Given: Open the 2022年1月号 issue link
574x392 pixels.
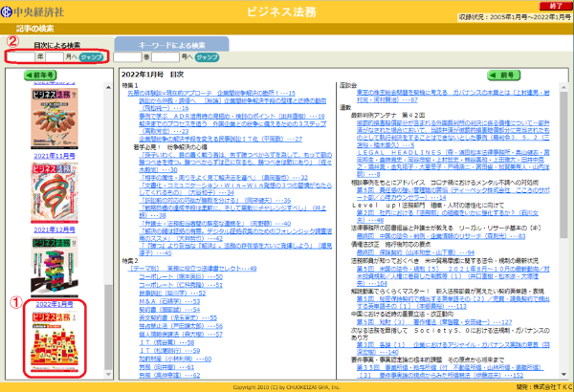Looking at the screenshot, I should [55, 304].
